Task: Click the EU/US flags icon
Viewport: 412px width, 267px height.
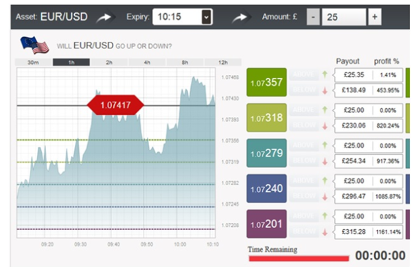Action: coord(35,45)
